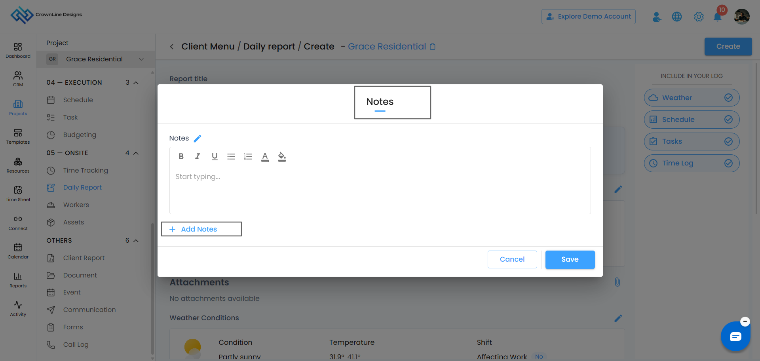The image size is (760, 361).
Task: Apply bold formatting in notes editor
Action: coord(181,156)
